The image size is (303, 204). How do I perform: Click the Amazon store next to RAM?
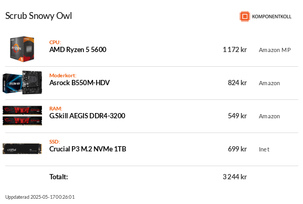pos(269,116)
